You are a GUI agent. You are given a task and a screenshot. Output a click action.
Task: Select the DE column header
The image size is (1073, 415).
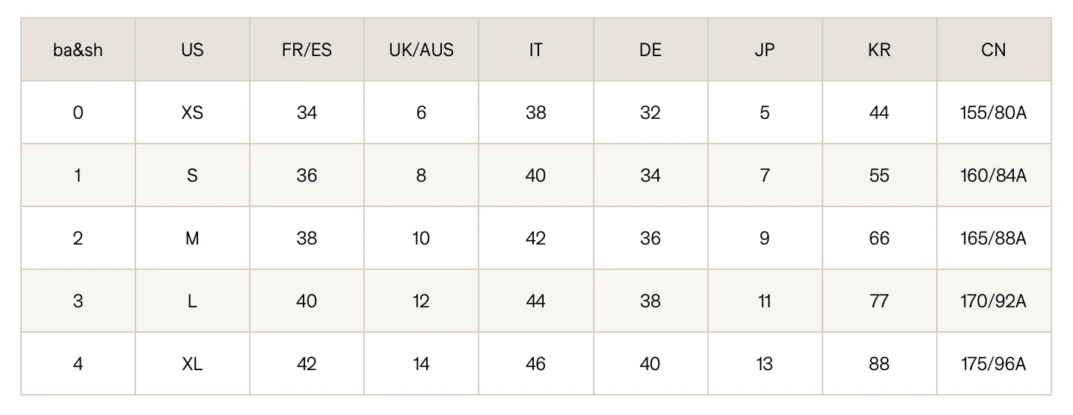coord(651,50)
